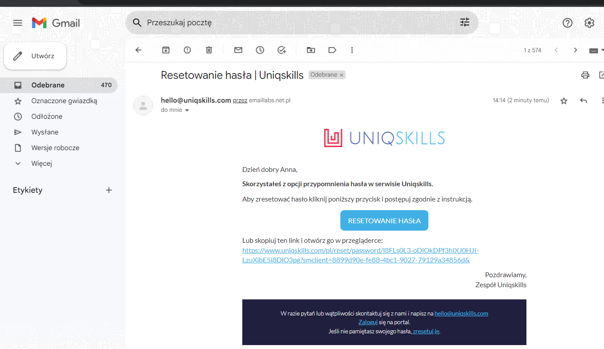
Task: Snooze this email with clock icon
Action: click(260, 50)
